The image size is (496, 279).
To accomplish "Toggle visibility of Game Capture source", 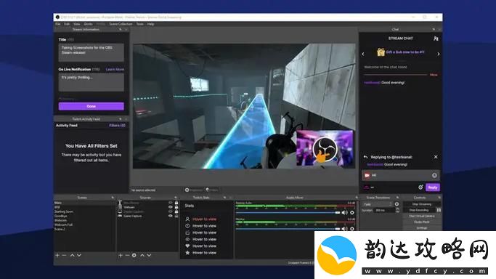I will 171,216.
